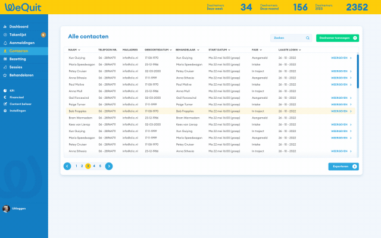
Task: Click the download icon on Exporteren
Action: click(355, 167)
